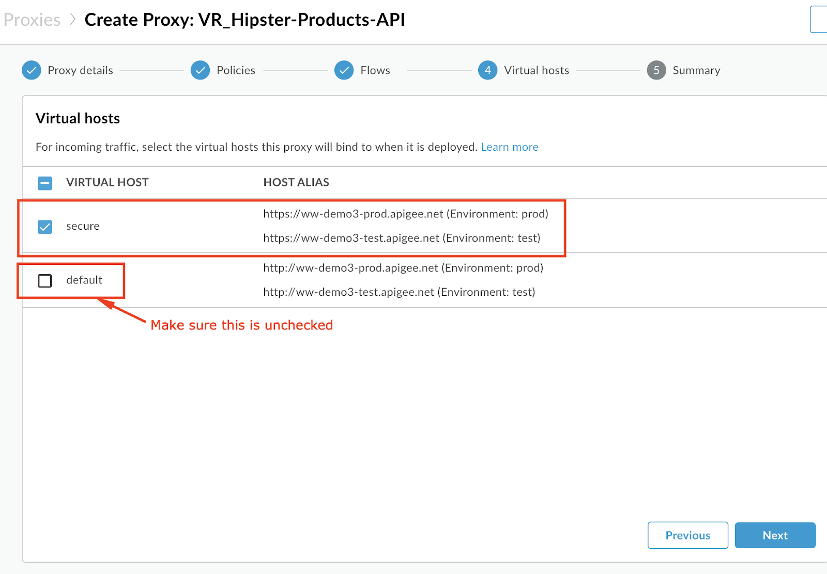Select the Virtual hosts step label
The image size is (827, 574).
537,70
